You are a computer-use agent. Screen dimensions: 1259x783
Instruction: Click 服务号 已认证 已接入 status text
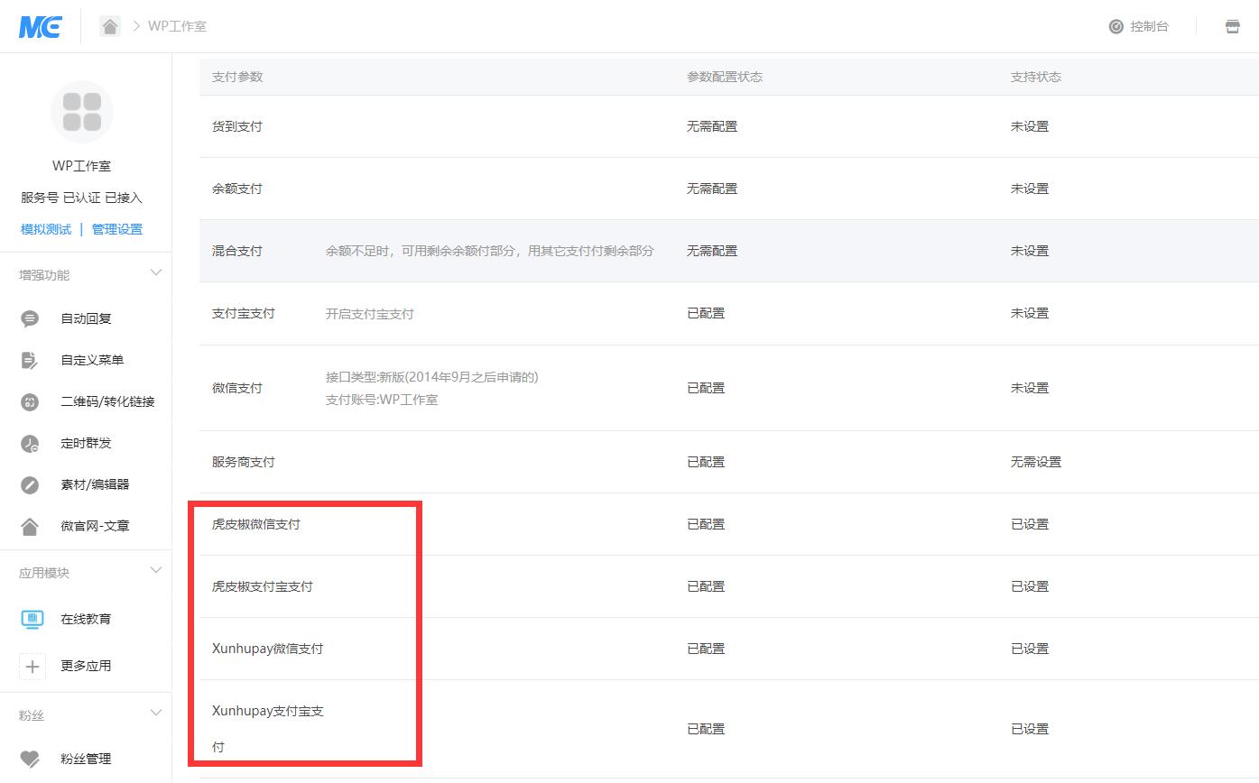pos(82,198)
